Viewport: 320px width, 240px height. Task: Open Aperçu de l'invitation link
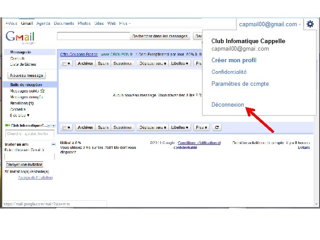click(35, 177)
